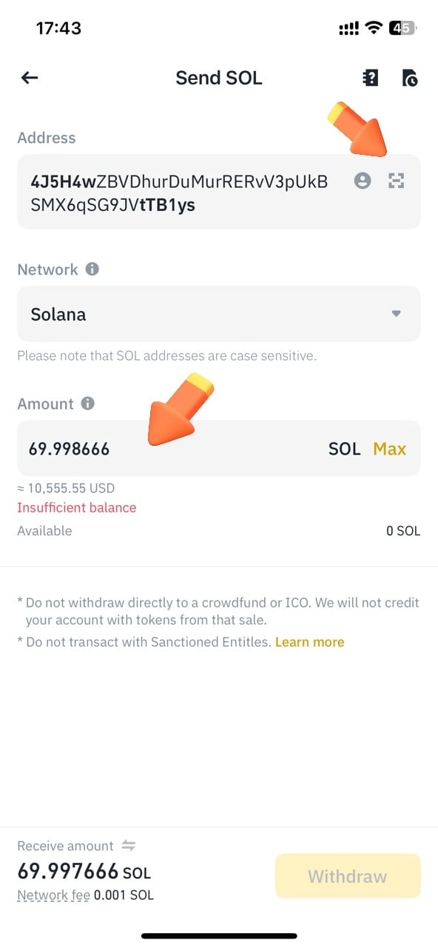Tap the back arrow icon
The width and height of the screenshot is (438, 948).
click(x=30, y=78)
